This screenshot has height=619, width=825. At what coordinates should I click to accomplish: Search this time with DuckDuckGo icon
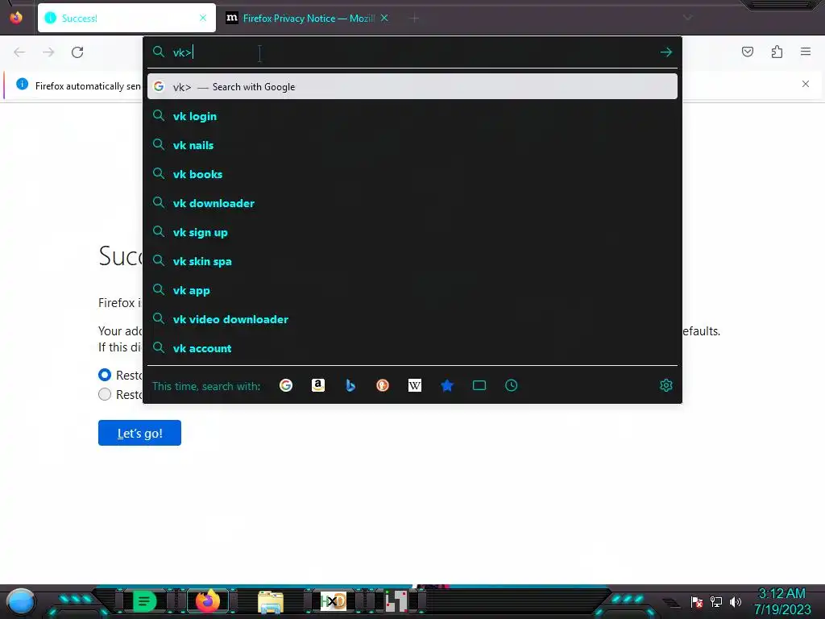383,385
